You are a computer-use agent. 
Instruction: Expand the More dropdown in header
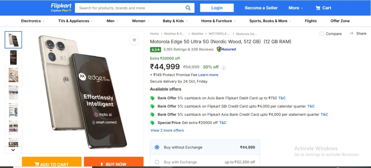point(296,8)
